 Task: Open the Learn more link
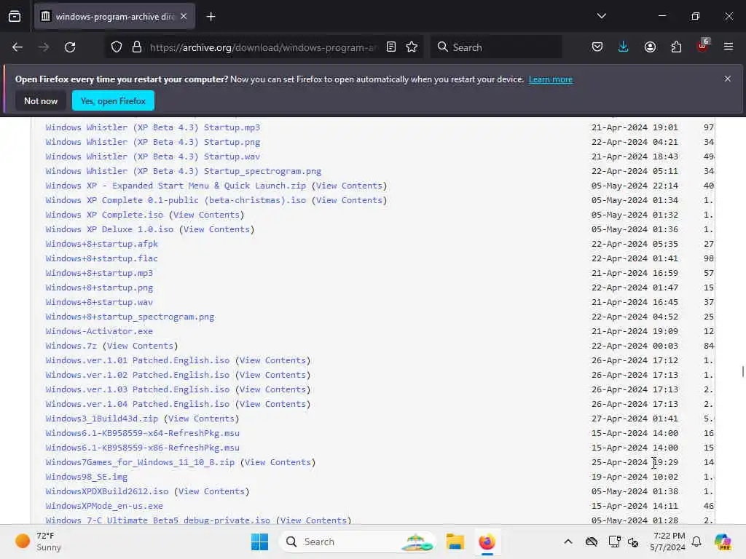click(x=551, y=79)
